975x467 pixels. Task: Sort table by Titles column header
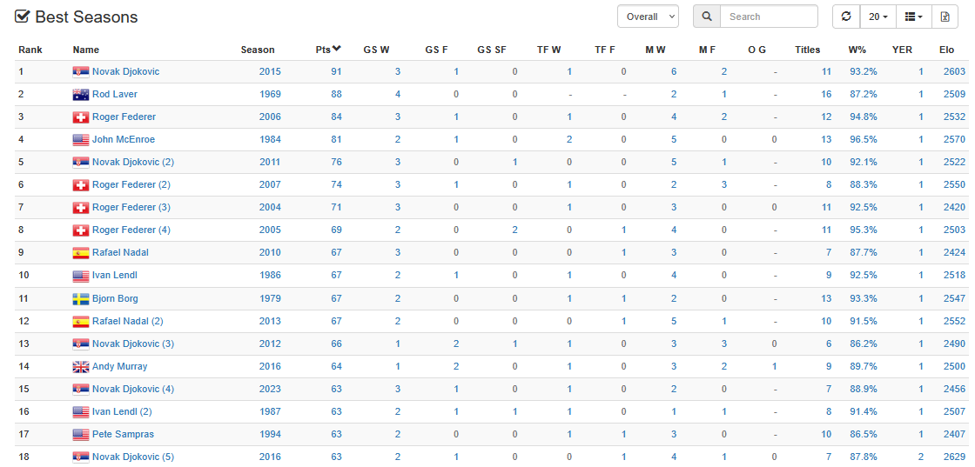tap(807, 50)
